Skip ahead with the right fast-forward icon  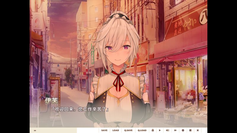[175, 130]
